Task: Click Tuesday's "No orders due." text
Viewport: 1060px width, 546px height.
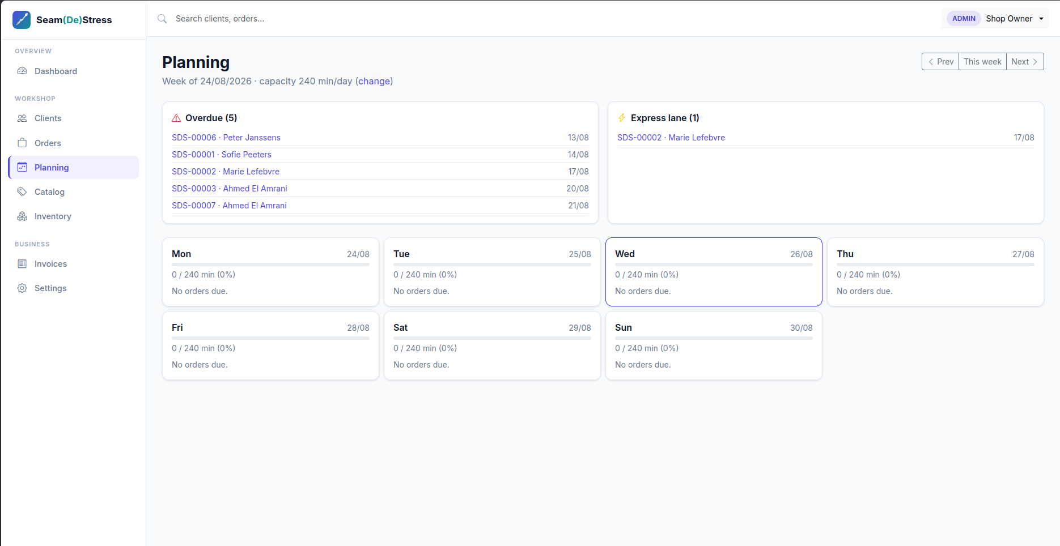Action: click(x=421, y=291)
